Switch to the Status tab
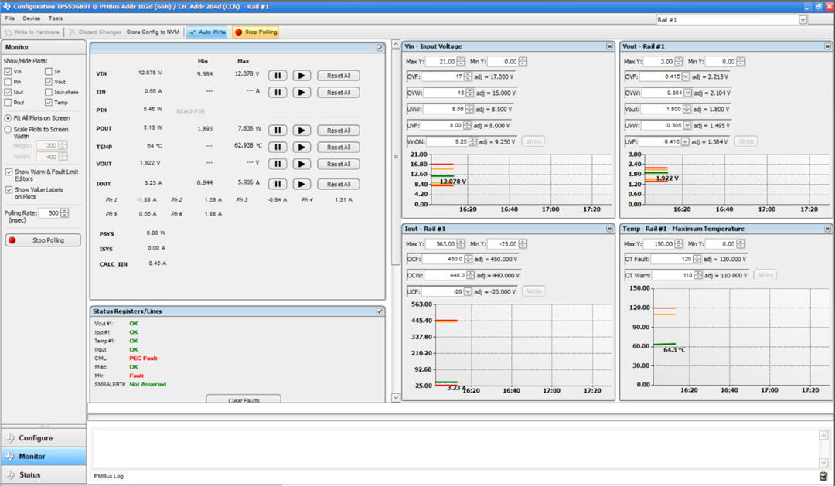 43,475
